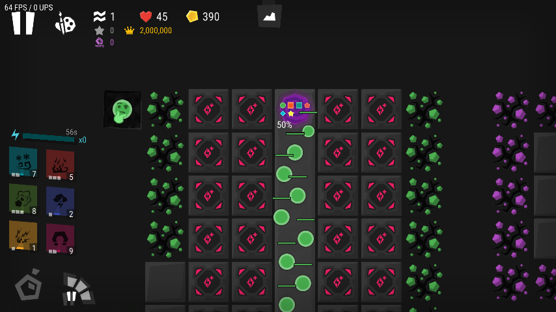Trigger the magenta magnet ability numbered 9
Viewport: 556px width, 312px height.
click(60, 239)
